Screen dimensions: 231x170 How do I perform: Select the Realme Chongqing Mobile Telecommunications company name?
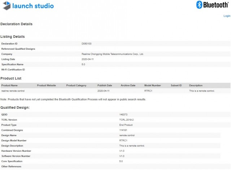[x=113, y=54]
